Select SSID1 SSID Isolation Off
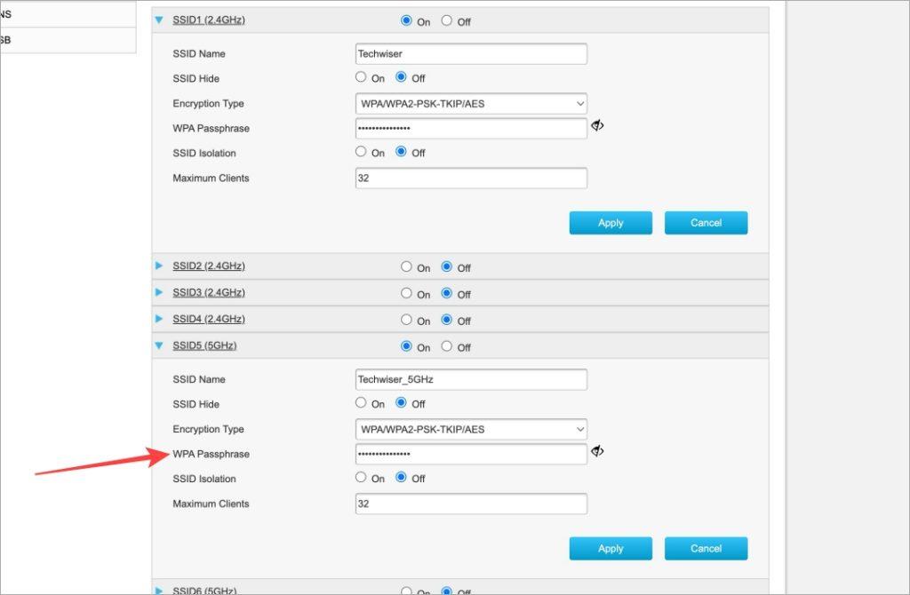The width and height of the screenshot is (910, 595). (x=401, y=151)
